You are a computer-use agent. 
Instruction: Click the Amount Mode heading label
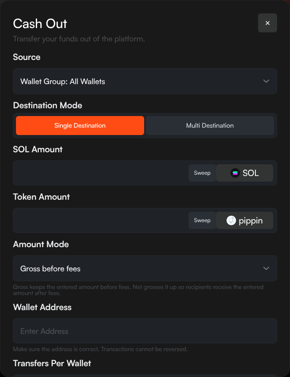41,244
